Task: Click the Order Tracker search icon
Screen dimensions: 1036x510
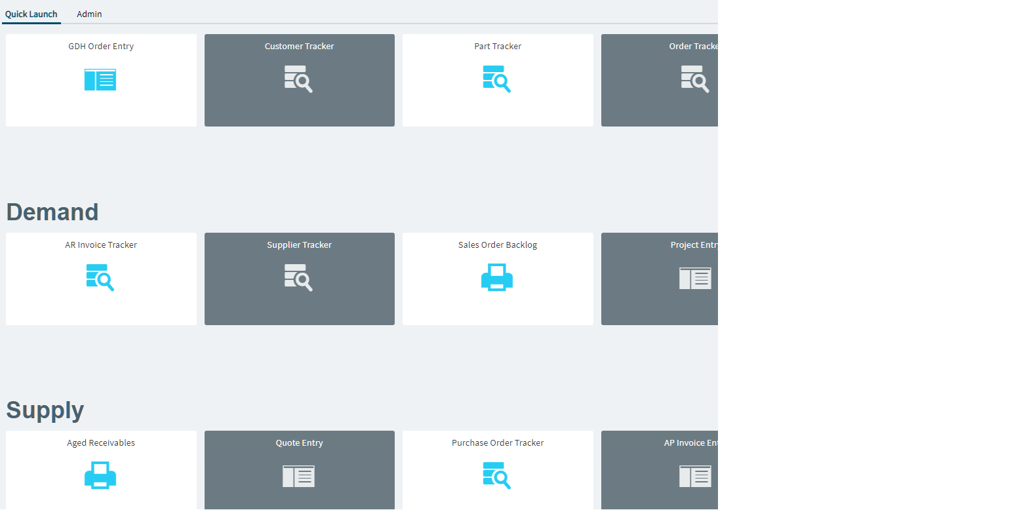Action: click(x=695, y=79)
